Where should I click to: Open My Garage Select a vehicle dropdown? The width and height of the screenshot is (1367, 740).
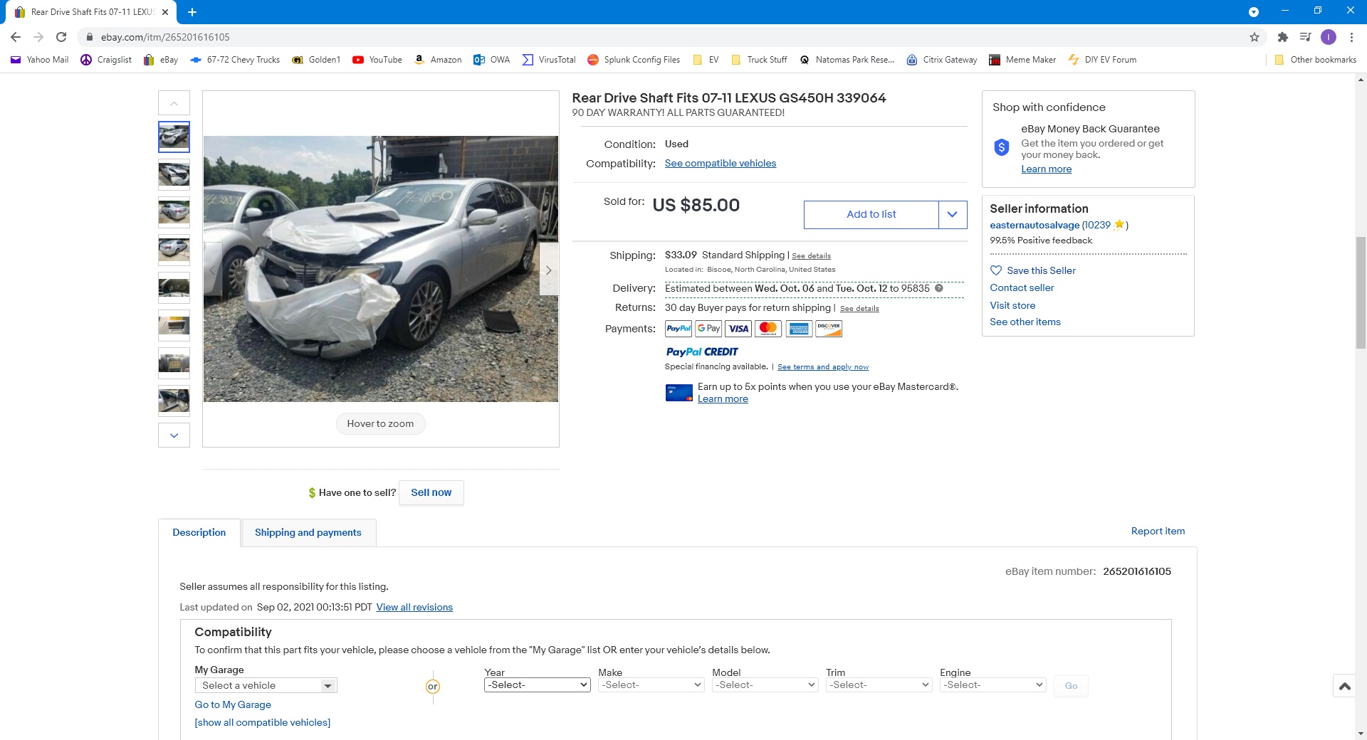(x=266, y=685)
